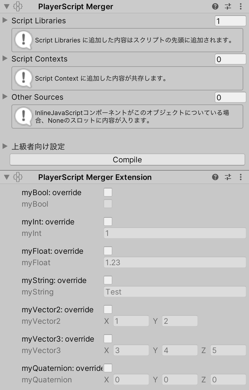Collapse the PlayerScript Merger Extension component
Image resolution: width=249 pixels, height=390 pixels.
[7, 177]
